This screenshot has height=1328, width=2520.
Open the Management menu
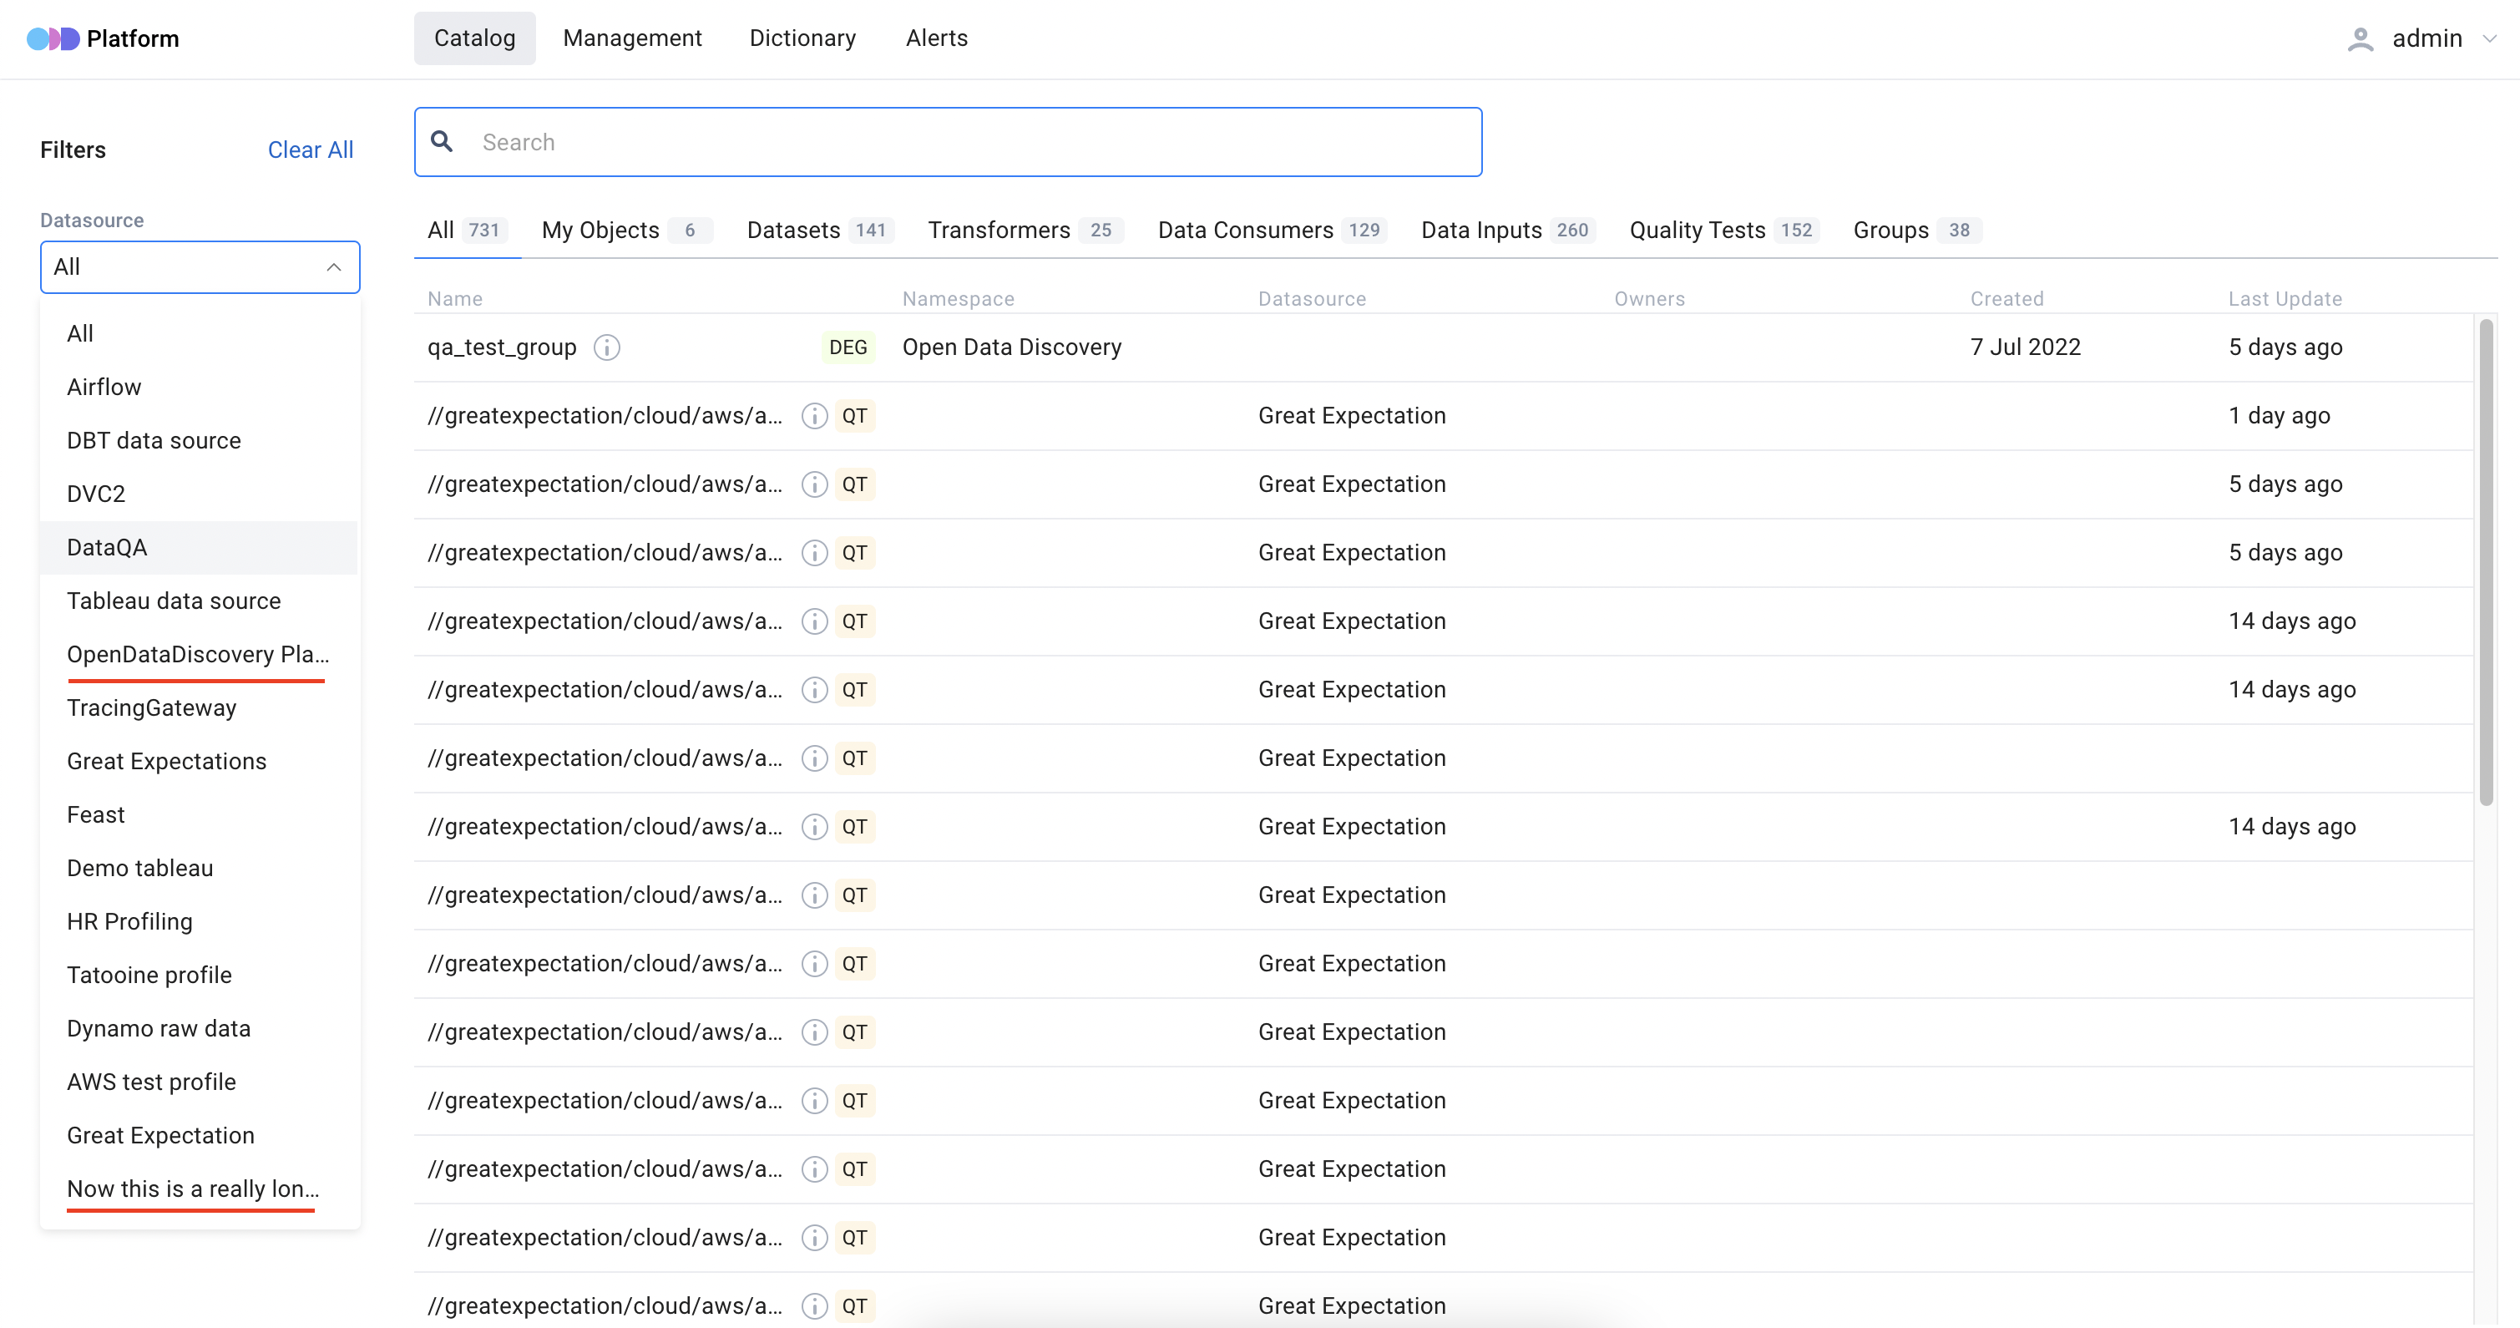pyautogui.click(x=632, y=38)
